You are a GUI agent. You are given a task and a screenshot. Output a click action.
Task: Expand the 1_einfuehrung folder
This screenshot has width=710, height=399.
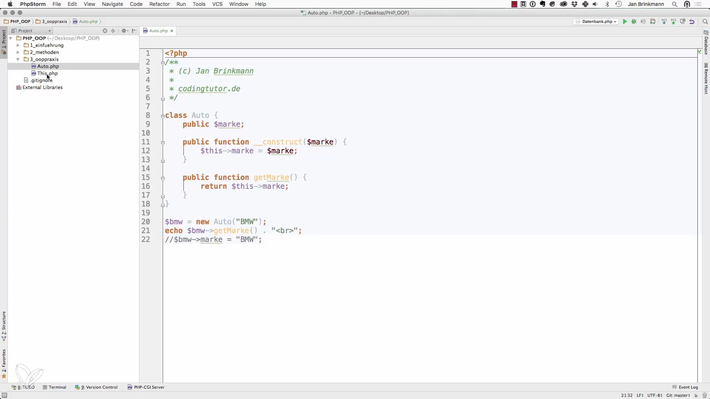point(18,45)
